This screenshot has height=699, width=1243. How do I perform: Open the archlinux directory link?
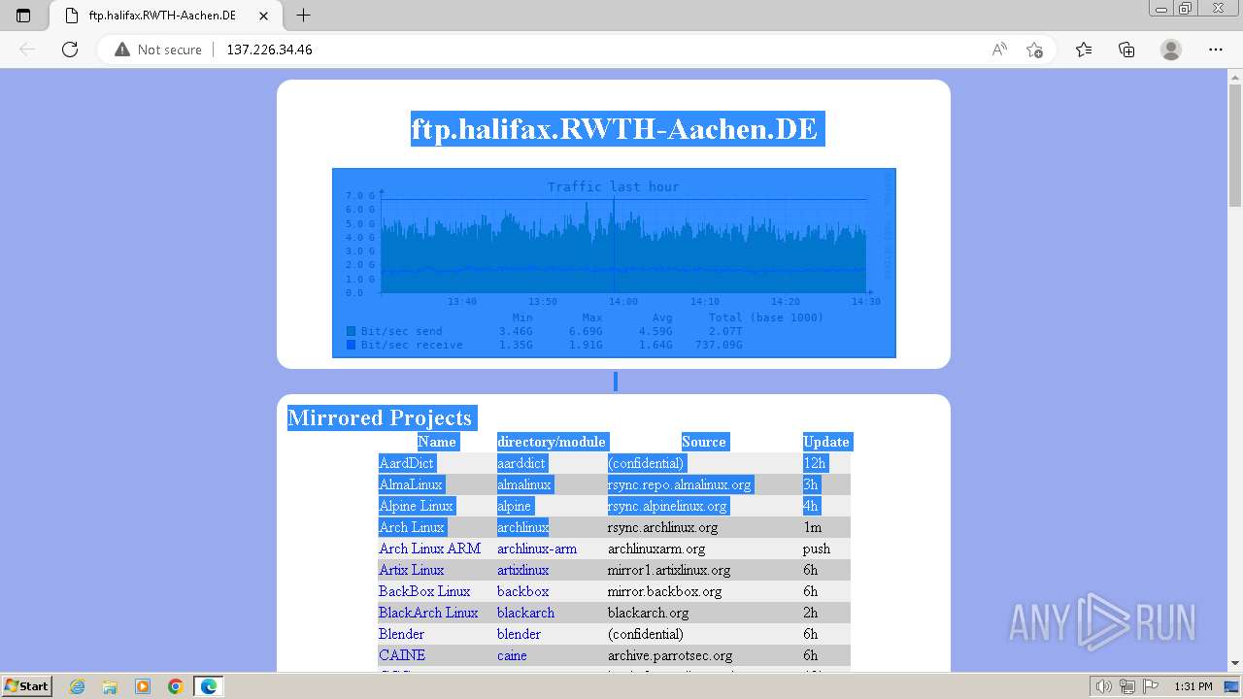coord(523,527)
